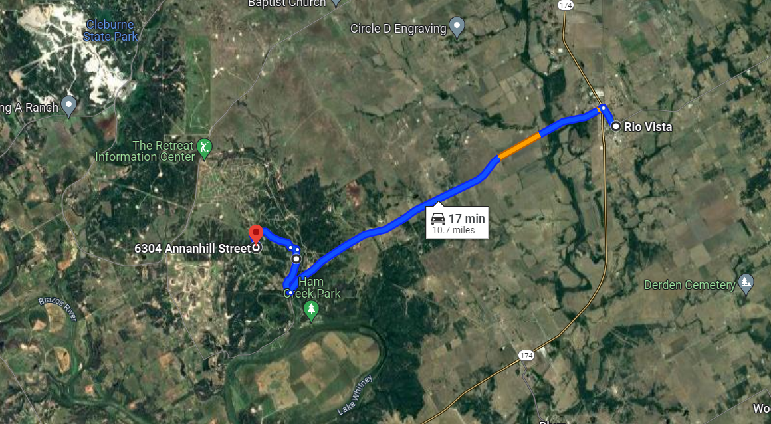Open Cleburne State Park label
This screenshot has height=424, width=771.
click(110, 31)
